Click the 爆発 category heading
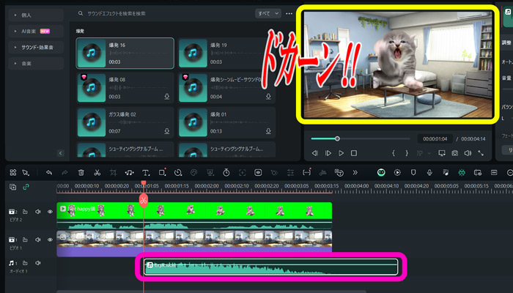This screenshot has height=293, width=513. [x=80, y=31]
